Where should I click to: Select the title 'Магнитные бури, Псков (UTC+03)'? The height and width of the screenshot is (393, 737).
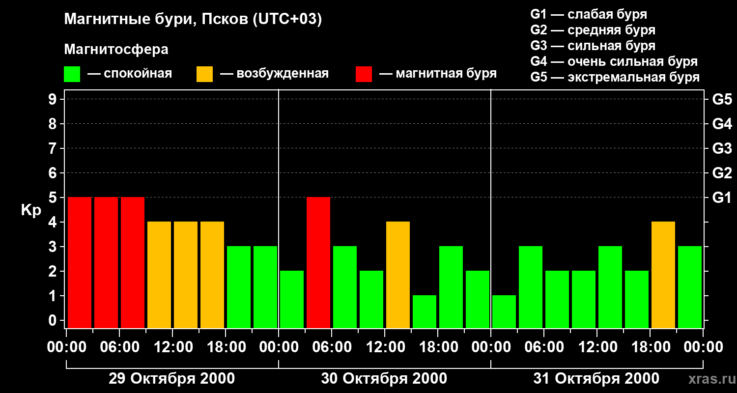pyautogui.click(x=193, y=20)
